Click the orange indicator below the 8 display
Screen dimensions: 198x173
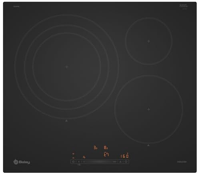106,154
